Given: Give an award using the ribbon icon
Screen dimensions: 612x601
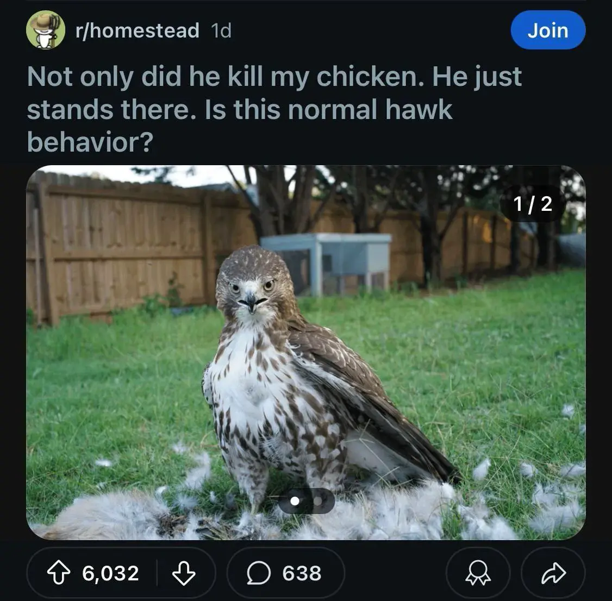Looking at the screenshot, I should coord(478,573).
